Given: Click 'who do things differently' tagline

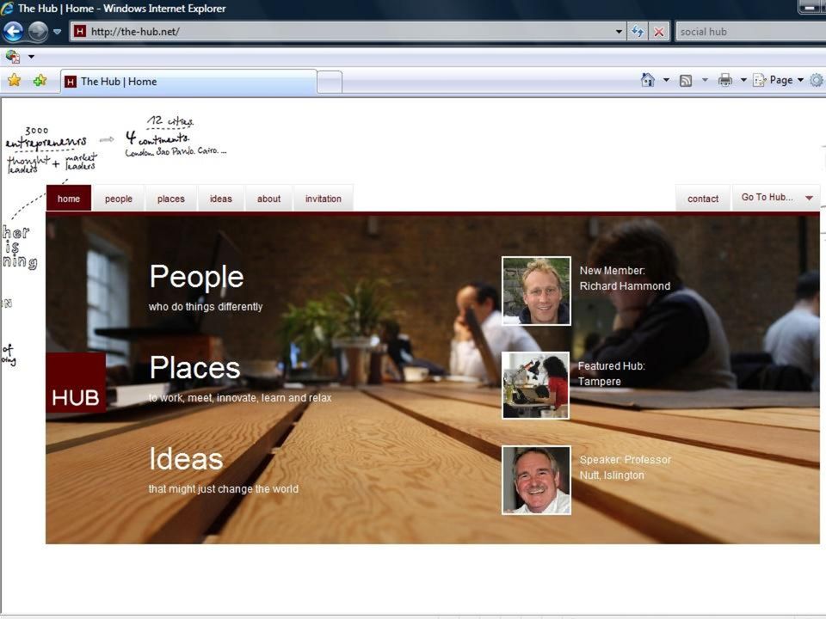Looking at the screenshot, I should point(206,306).
